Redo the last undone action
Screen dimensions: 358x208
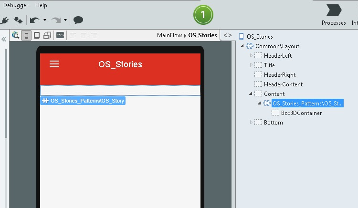coord(56,20)
